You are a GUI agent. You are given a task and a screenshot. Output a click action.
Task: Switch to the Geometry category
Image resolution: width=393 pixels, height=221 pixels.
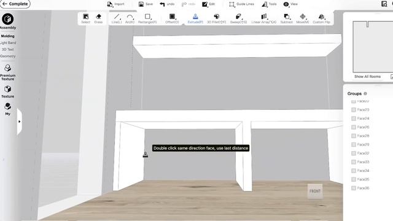point(8,56)
